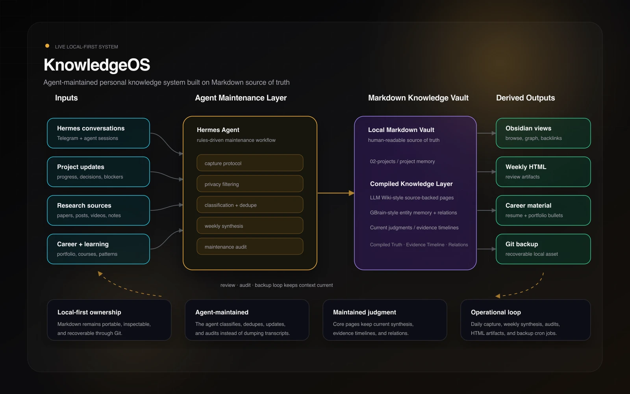Open the Maintained judgment card
Viewport: 630px width, 394px height.
click(x=385, y=320)
